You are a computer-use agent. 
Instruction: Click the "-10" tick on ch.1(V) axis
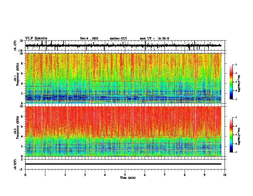[x=21, y=51]
